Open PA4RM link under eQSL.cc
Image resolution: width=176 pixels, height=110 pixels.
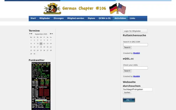[136, 77]
